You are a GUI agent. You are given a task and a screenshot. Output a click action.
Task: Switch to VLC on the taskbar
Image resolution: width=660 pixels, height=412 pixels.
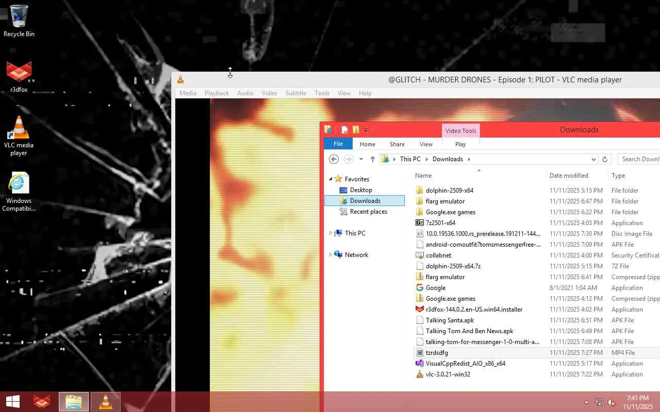point(106,402)
